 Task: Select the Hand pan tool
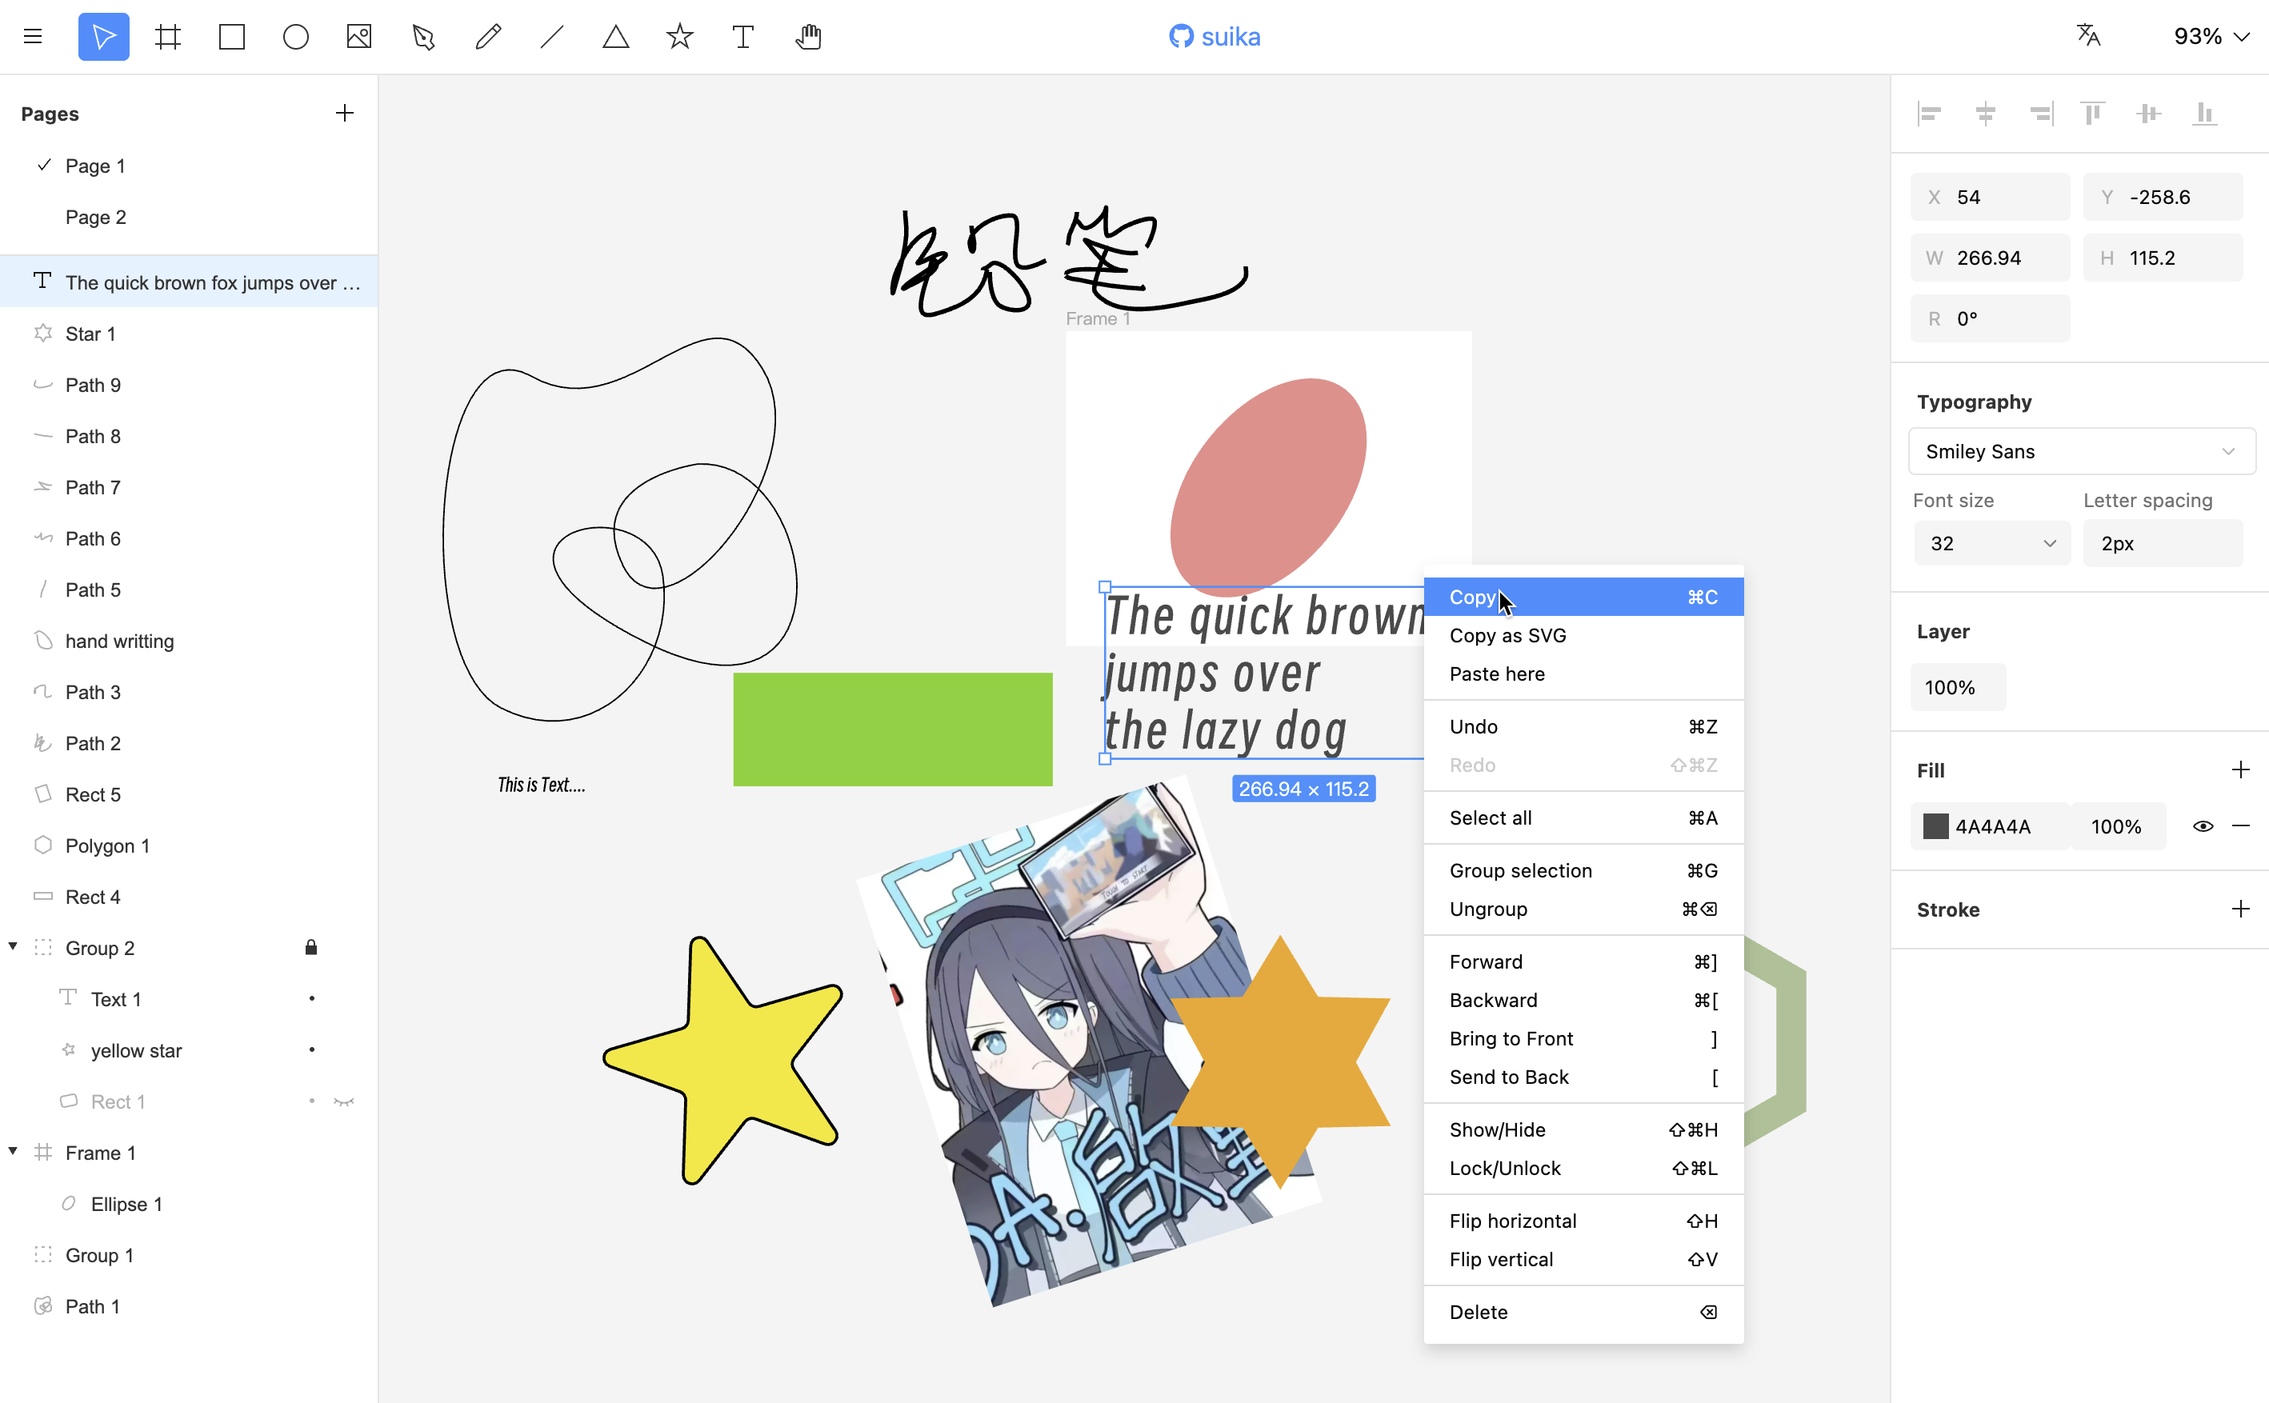pos(808,36)
